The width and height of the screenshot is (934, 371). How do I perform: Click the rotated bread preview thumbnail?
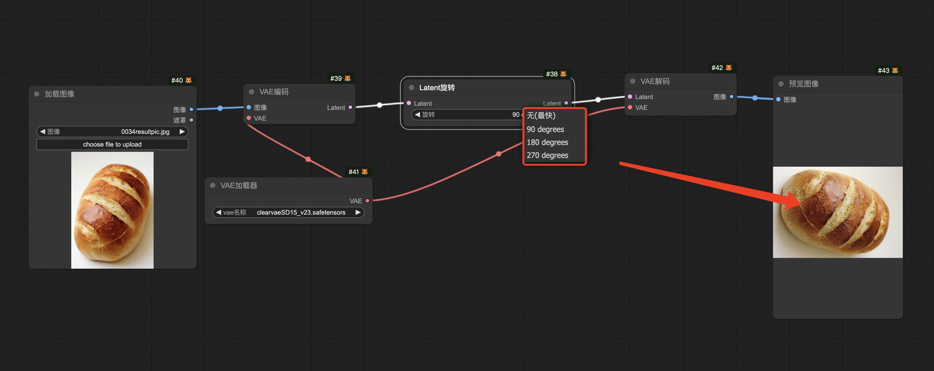pos(838,212)
